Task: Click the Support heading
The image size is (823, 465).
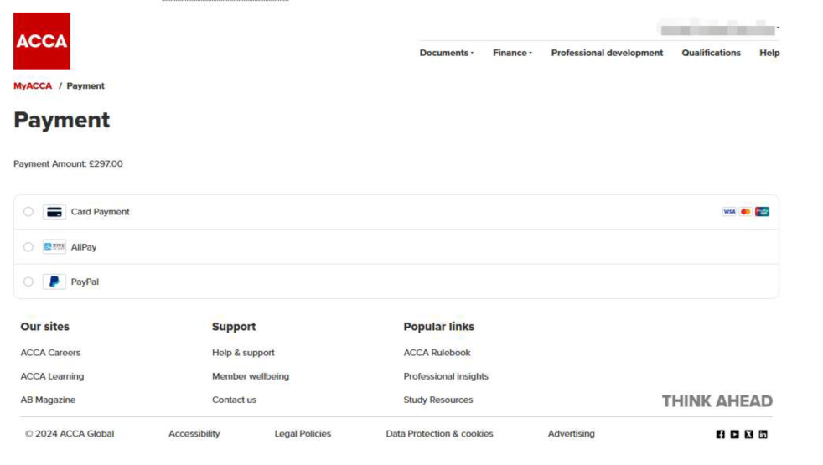Action: point(234,327)
